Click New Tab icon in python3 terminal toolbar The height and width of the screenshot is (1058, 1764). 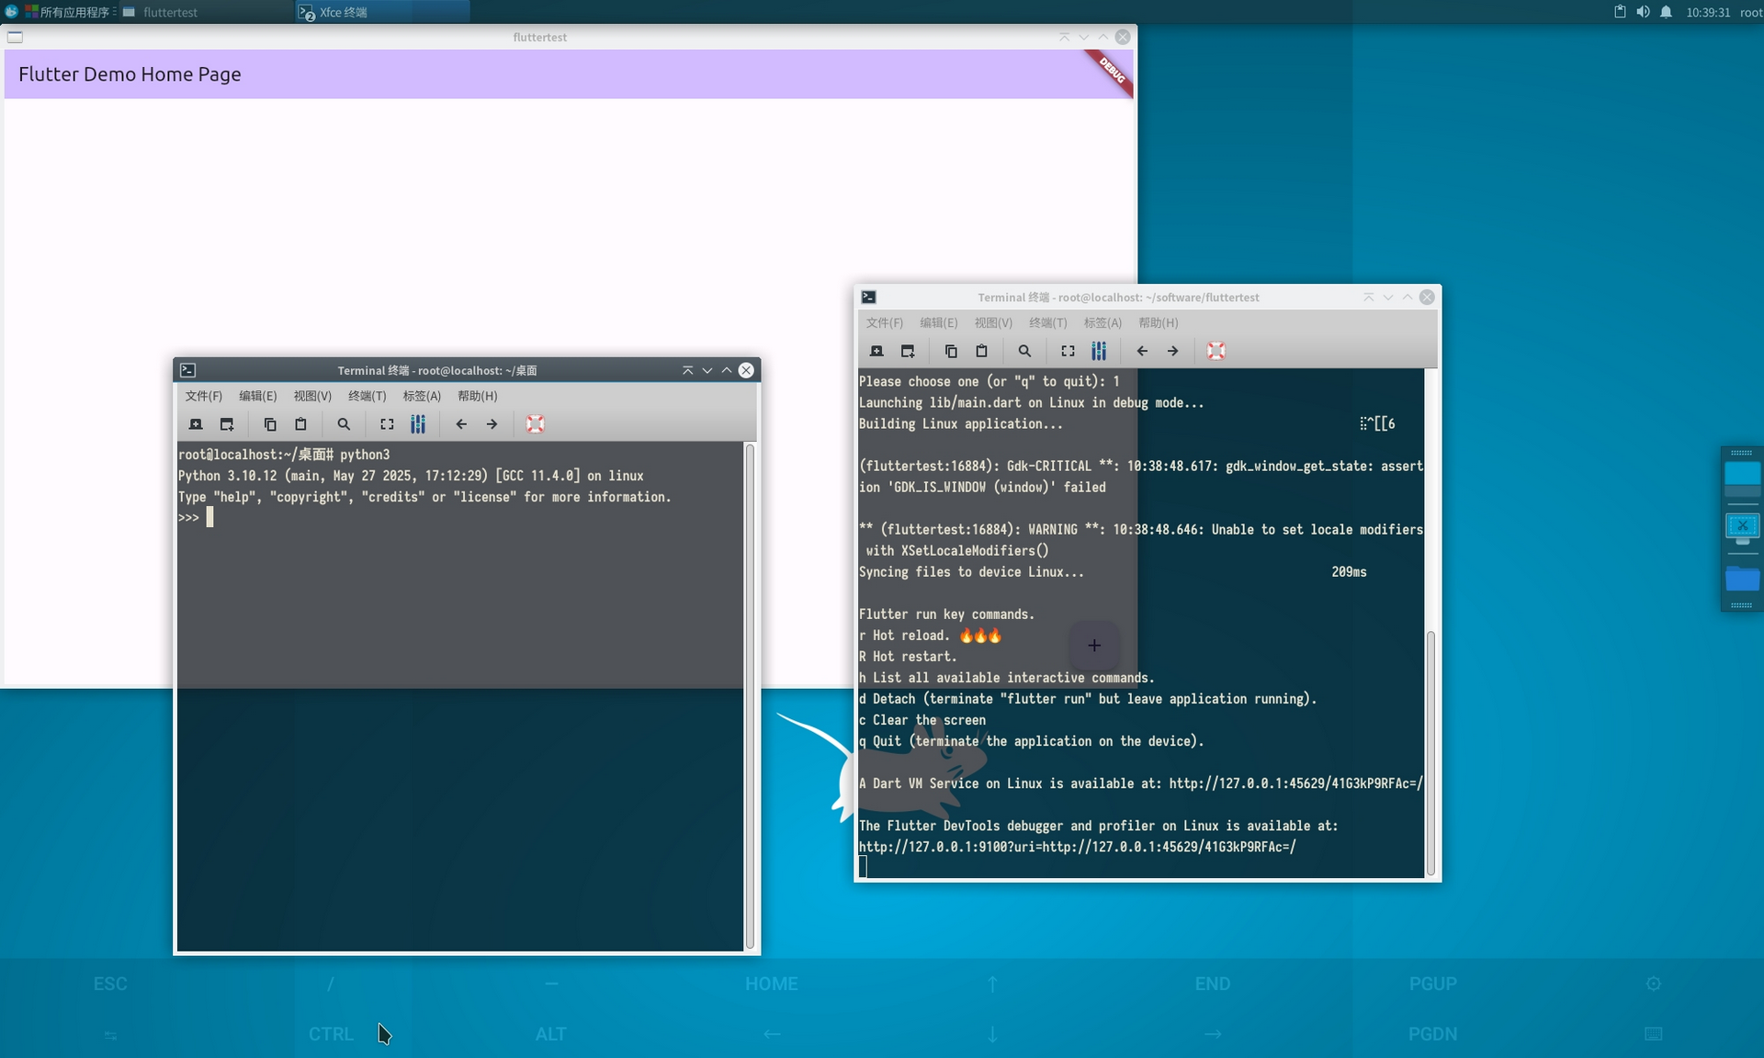point(196,424)
